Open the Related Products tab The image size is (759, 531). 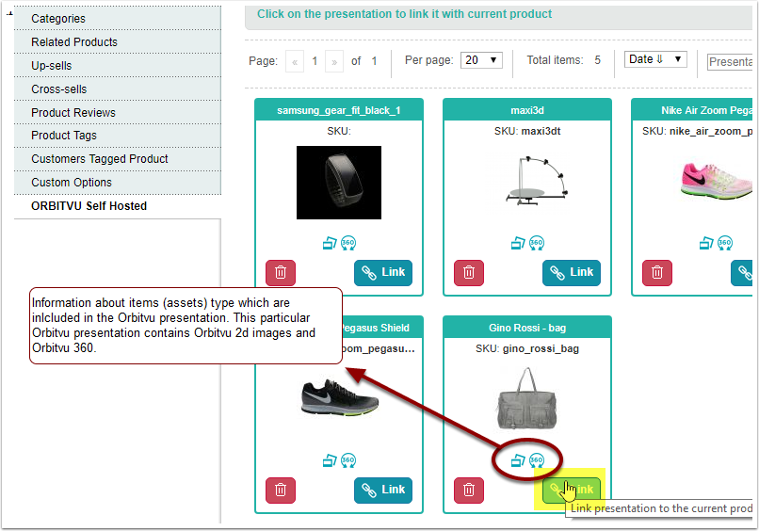pyautogui.click(x=118, y=42)
